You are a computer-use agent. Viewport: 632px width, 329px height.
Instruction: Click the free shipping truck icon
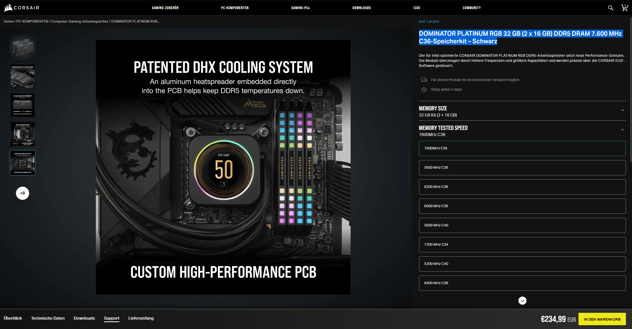[424, 80]
